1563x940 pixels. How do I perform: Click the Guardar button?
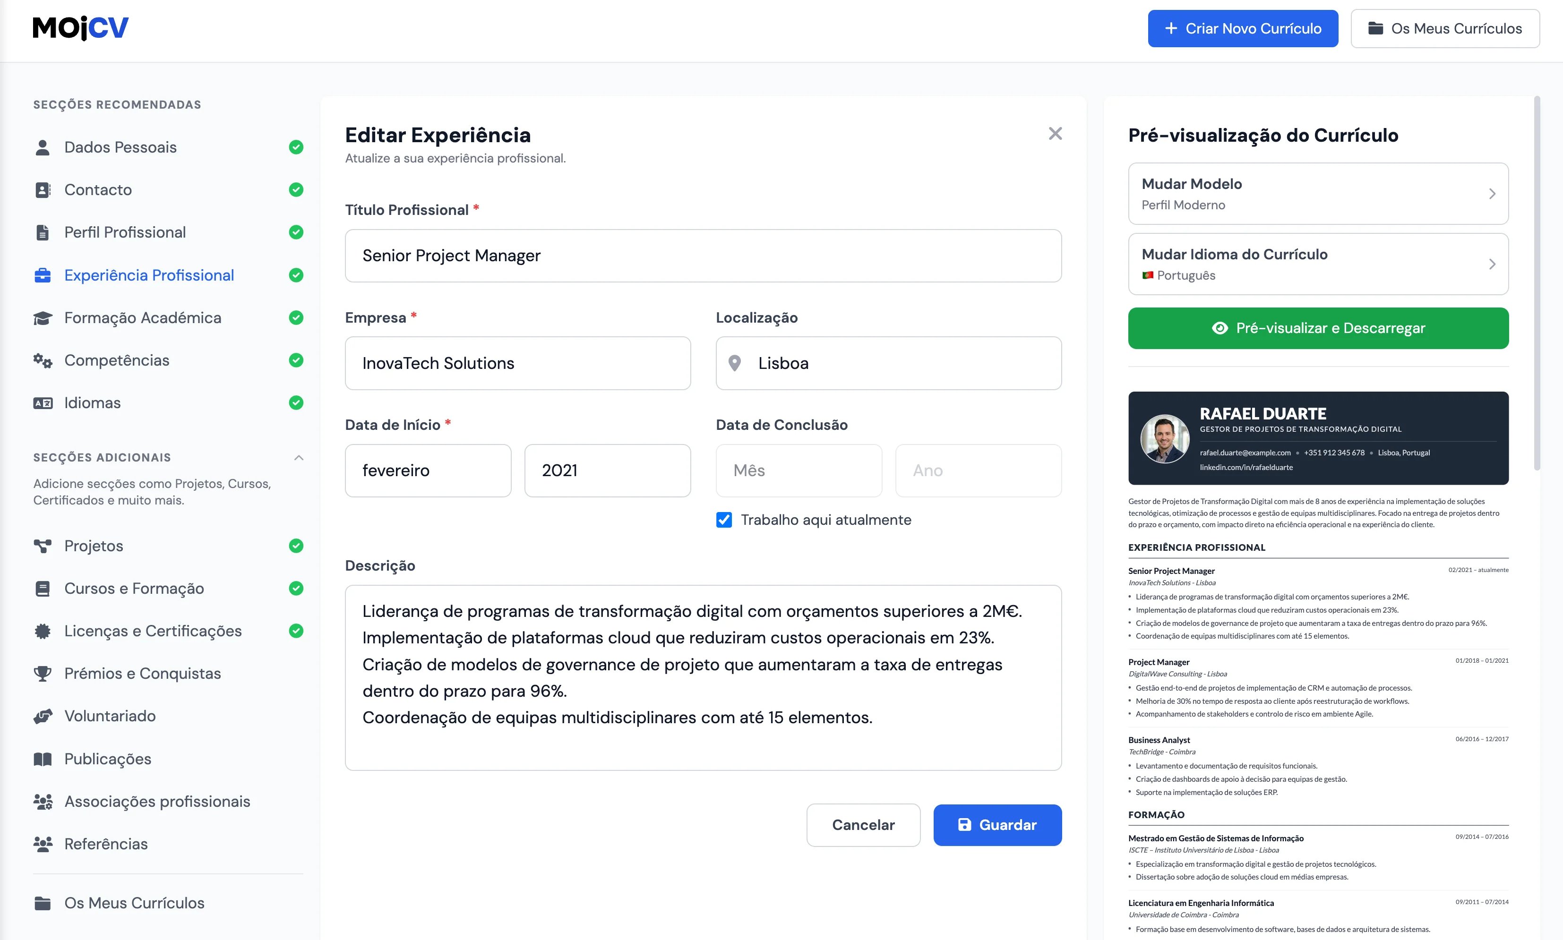point(997,825)
